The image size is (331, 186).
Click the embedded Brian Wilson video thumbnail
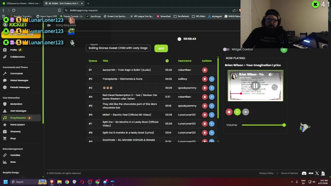coord(255,86)
